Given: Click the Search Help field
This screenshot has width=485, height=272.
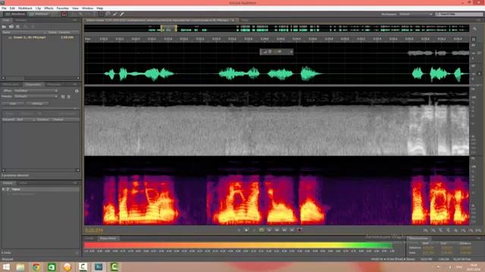Looking at the screenshot, I should pos(459,14).
